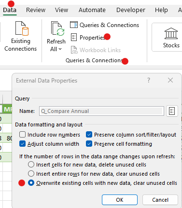
Task: Select the Stocks data type icon
Action: [171, 33]
